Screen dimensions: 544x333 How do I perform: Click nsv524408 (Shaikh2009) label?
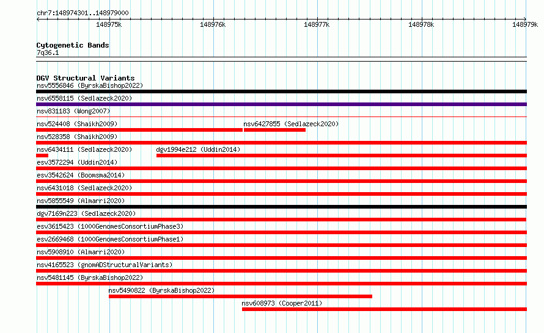77,124
